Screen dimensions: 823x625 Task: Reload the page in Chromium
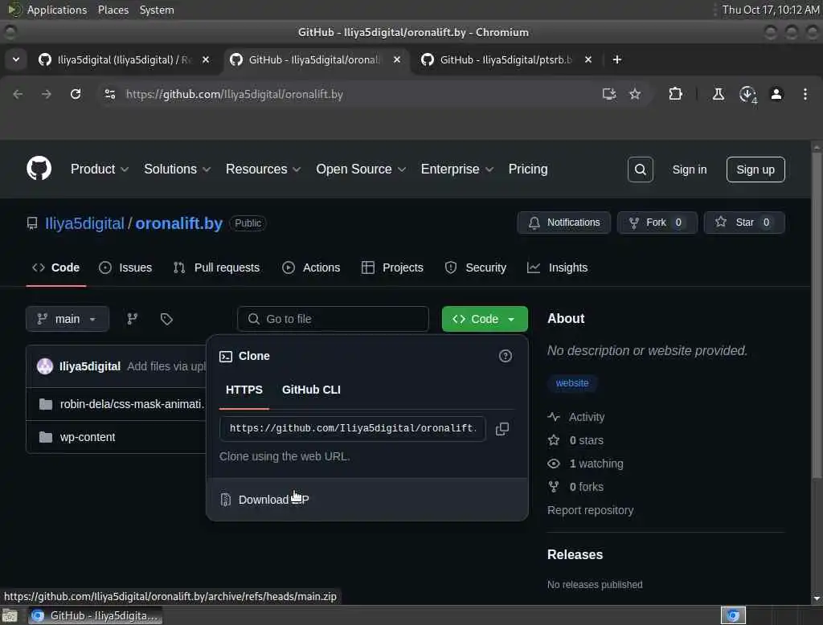[x=76, y=94]
